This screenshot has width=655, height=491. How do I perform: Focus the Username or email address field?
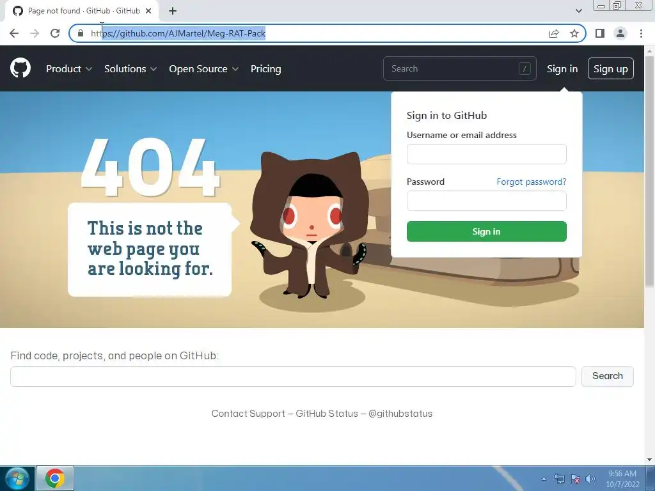tap(487, 154)
